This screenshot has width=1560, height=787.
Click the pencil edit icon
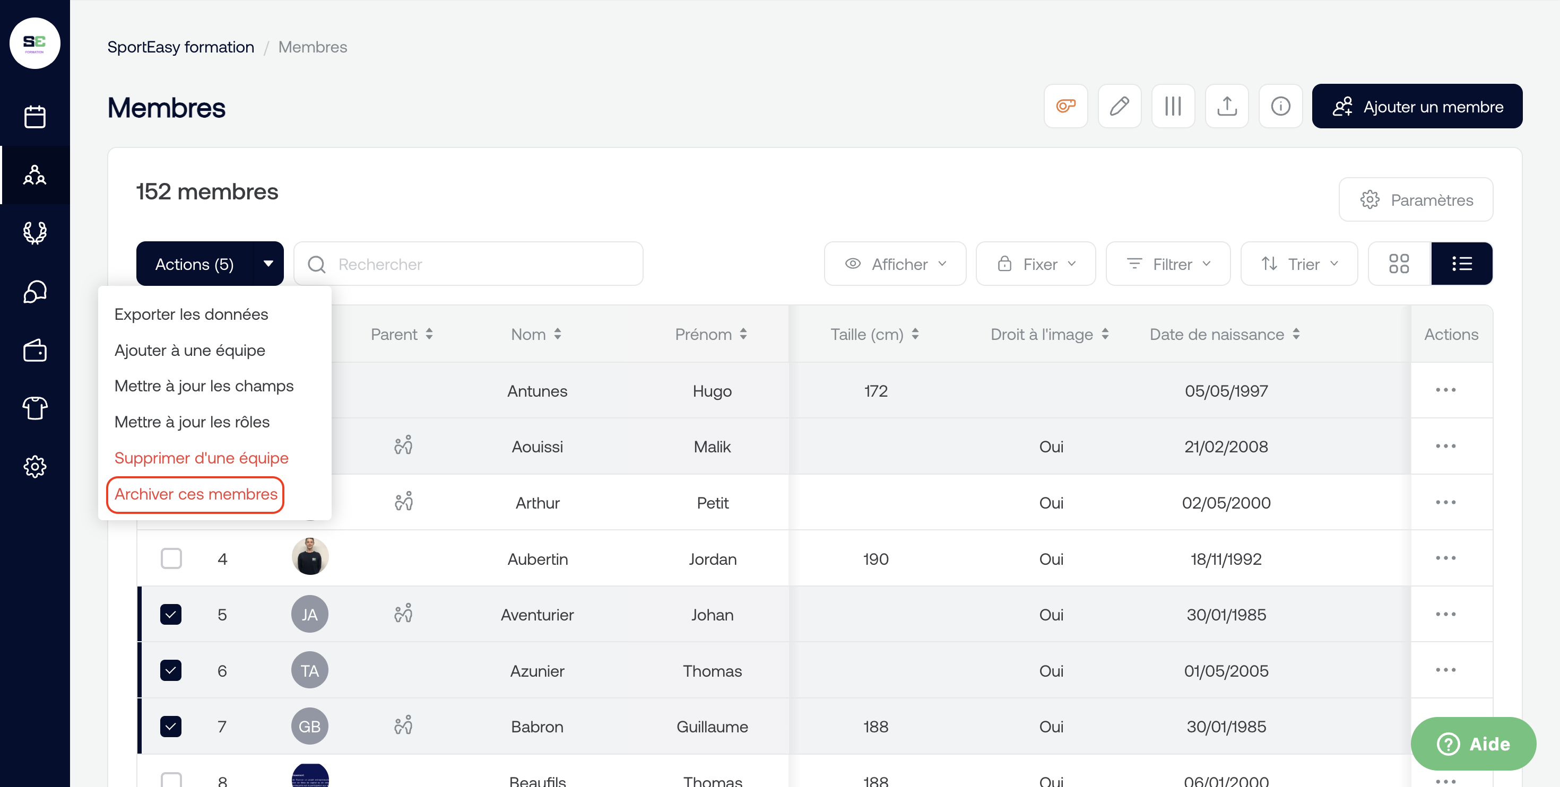point(1119,106)
